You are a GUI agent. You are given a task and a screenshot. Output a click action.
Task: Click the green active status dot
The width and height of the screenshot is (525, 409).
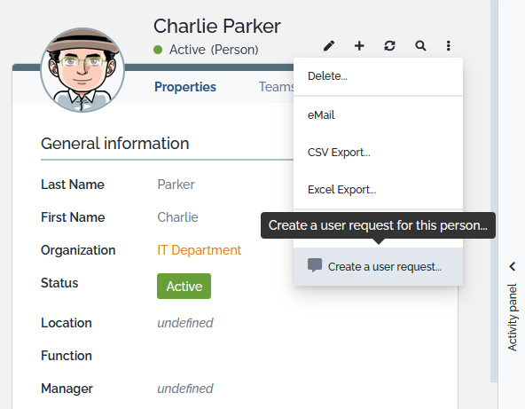click(158, 50)
